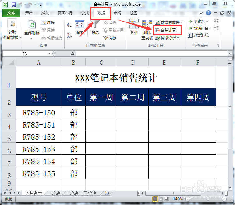Screen dimensions: 235x205
Task: Expand the 获取外部数据 dropdown arrow
Action: pos(20,37)
